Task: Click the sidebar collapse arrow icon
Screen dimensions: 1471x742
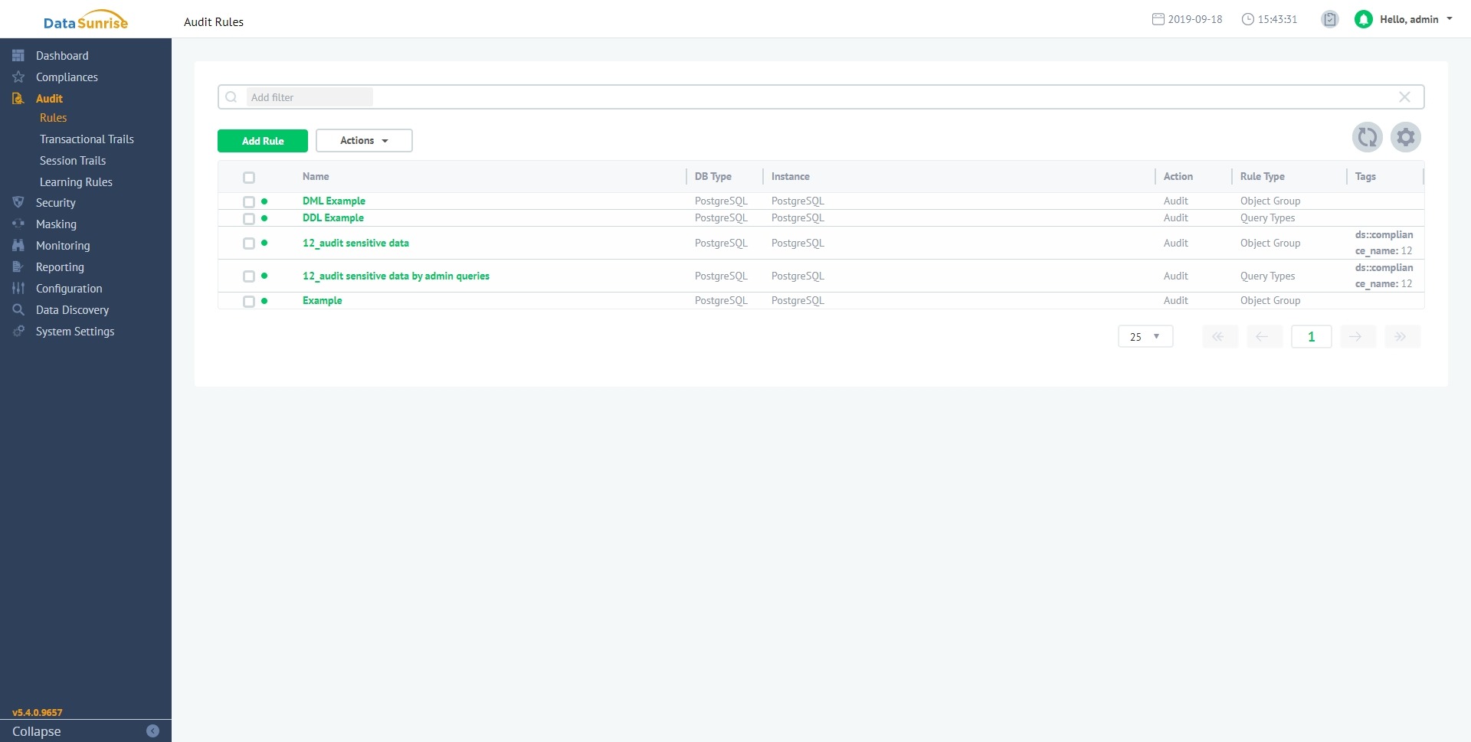Action: pyautogui.click(x=152, y=731)
